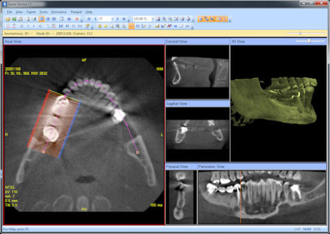Click the orange vertical marker line in Panoramic View
The image size is (330, 234).
241,197
